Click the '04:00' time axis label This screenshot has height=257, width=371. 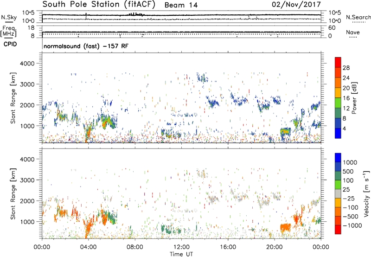(88, 247)
